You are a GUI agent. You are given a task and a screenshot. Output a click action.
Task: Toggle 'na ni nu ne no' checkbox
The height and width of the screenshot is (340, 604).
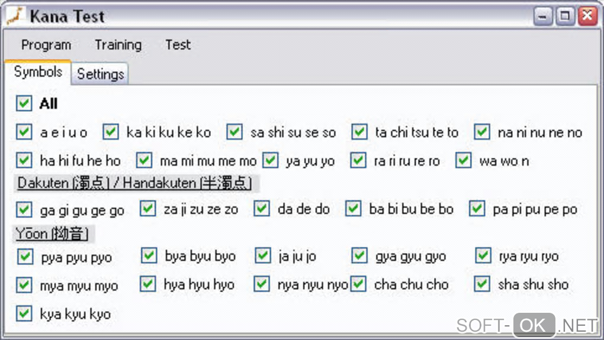[x=482, y=132]
